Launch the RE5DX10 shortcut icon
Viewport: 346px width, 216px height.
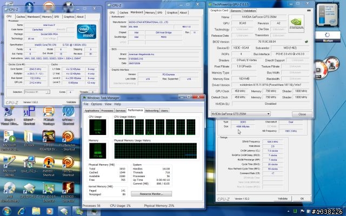pos(68,192)
